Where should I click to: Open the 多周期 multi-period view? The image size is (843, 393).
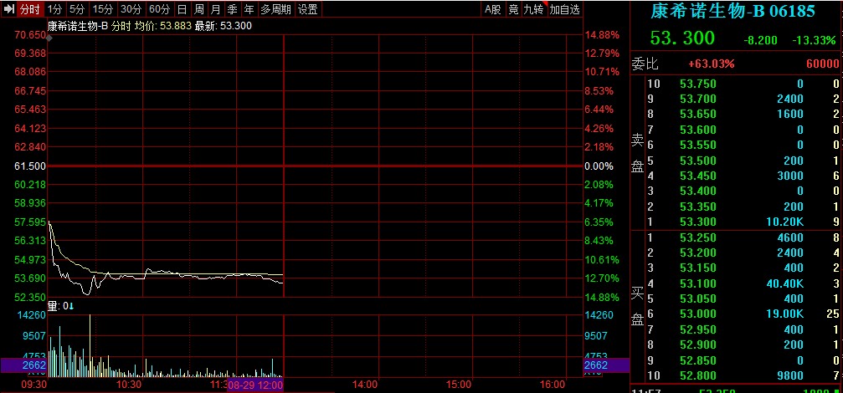[275, 9]
